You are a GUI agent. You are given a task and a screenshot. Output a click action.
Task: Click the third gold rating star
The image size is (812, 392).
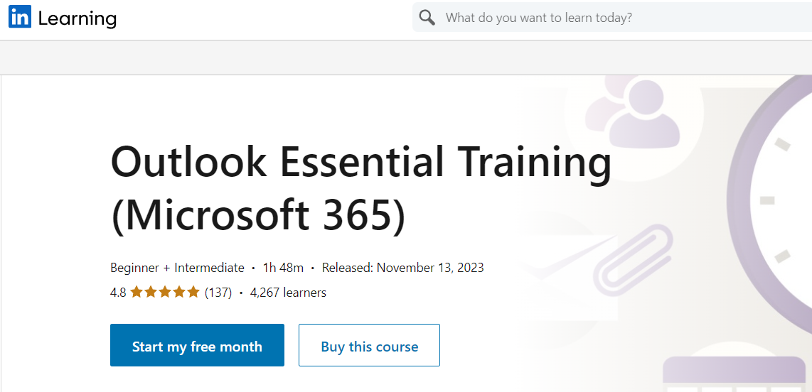click(165, 292)
